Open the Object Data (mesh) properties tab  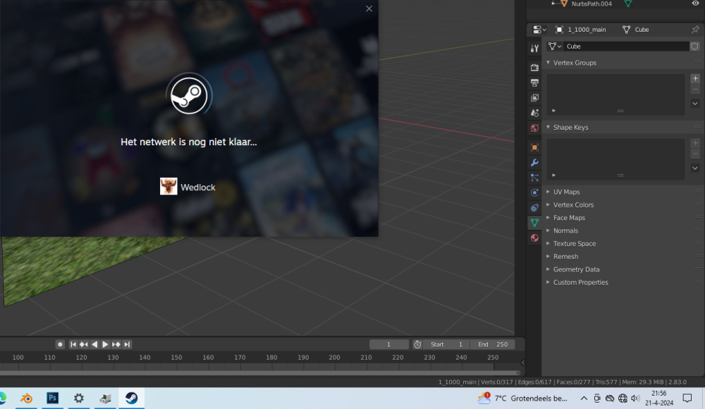[x=534, y=223]
